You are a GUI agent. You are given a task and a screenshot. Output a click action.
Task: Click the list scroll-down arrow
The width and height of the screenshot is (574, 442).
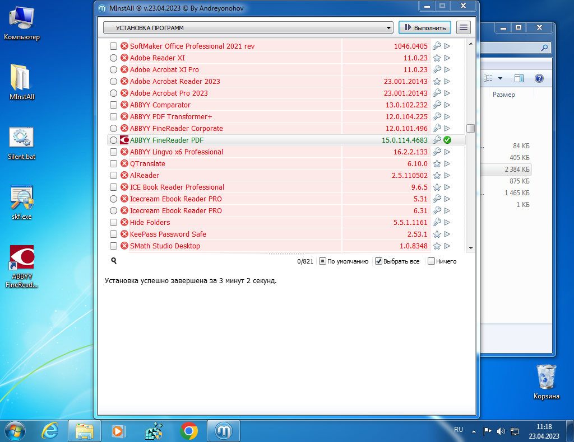(x=471, y=248)
